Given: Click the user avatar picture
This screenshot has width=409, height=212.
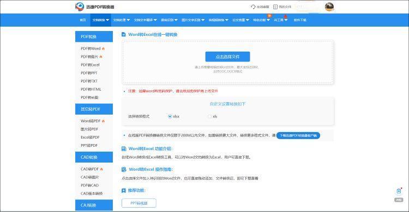Looking at the screenshot, I should pyautogui.click(x=329, y=7).
